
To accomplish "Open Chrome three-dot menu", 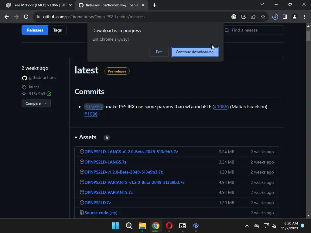I will click(x=304, y=17).
